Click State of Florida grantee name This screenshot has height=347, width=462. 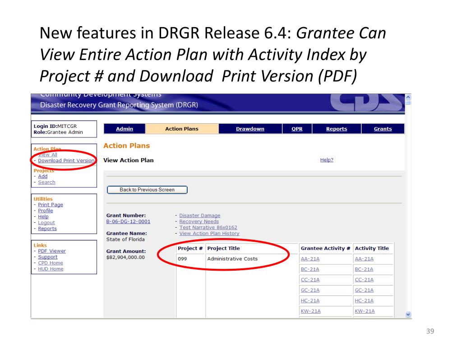125,239
